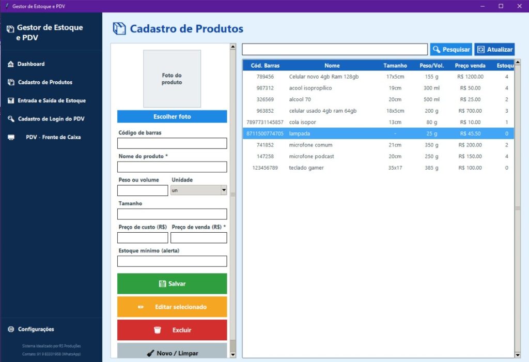This screenshot has width=529, height=362.
Task: Select the 'microfone podcast' product row
Action: tap(379, 156)
